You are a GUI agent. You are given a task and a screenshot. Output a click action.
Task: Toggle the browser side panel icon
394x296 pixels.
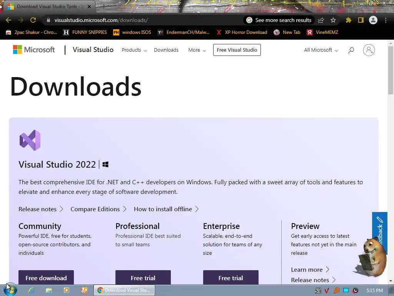[361, 20]
